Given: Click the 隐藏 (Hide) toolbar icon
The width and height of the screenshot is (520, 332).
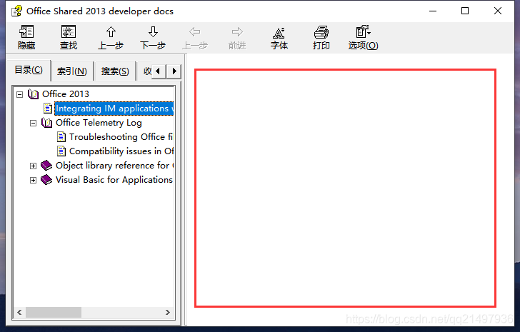Looking at the screenshot, I should (x=26, y=32).
